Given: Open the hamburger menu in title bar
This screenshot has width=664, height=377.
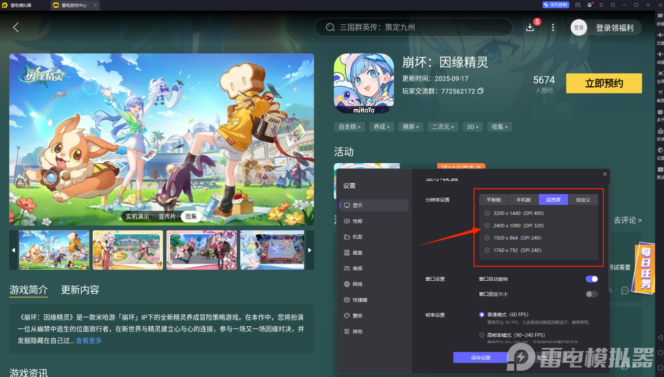Looking at the screenshot, I should (602, 5).
